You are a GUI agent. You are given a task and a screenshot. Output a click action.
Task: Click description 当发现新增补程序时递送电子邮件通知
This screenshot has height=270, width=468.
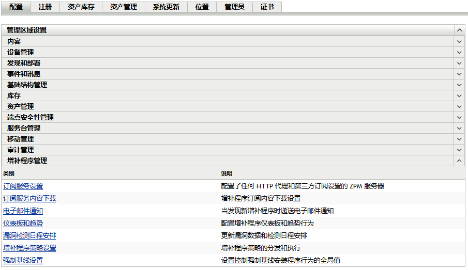277,211
